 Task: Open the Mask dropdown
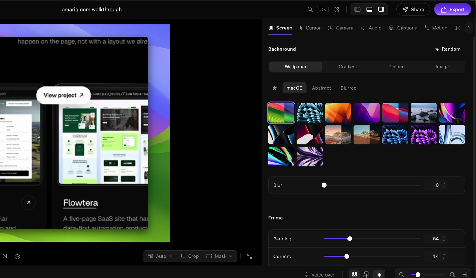[220, 256]
